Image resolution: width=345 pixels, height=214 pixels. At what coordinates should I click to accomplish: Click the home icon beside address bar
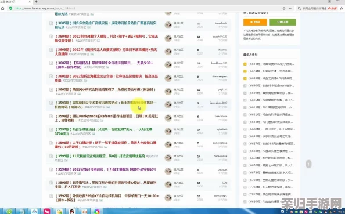pyautogui.click(x=3, y=8)
